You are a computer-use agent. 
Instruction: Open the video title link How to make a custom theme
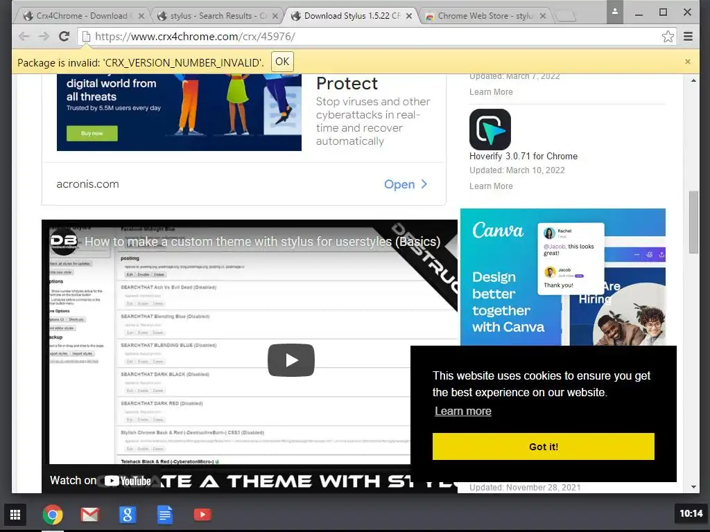[x=262, y=242]
